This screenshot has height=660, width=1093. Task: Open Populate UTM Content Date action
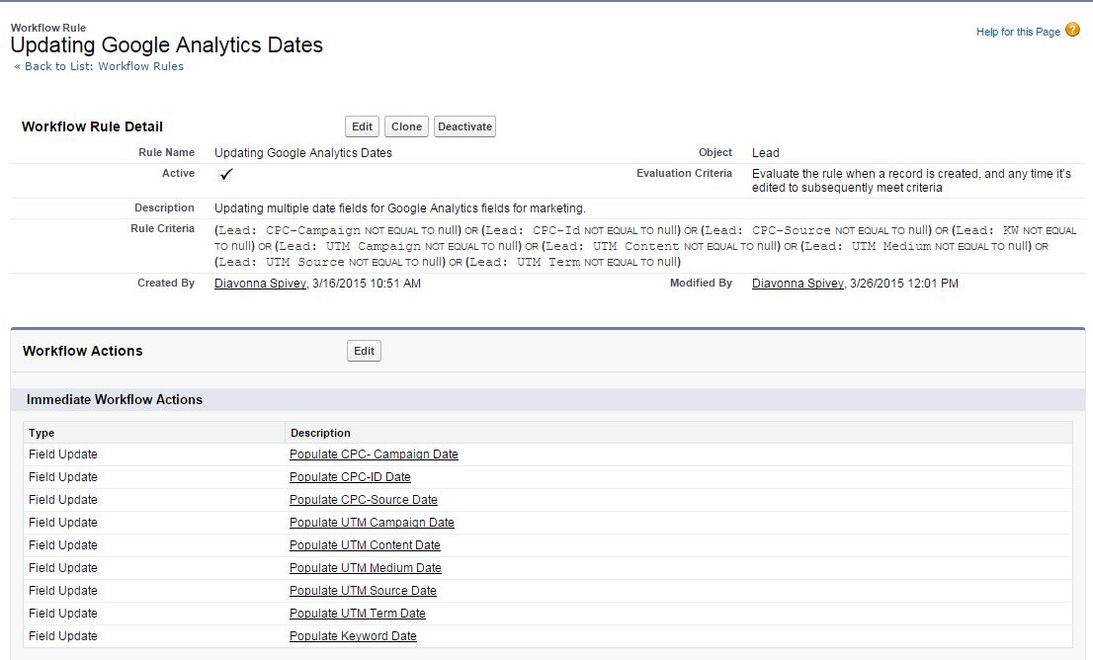(365, 545)
